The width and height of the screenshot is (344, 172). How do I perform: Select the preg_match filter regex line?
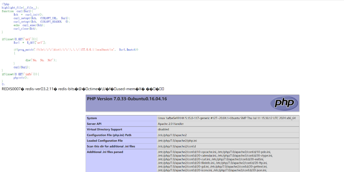pyautogui.click(x=76, y=50)
